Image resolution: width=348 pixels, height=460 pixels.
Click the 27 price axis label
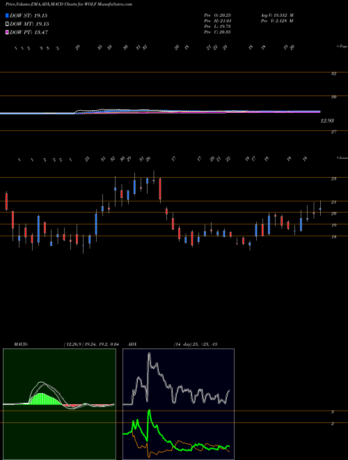click(x=333, y=132)
